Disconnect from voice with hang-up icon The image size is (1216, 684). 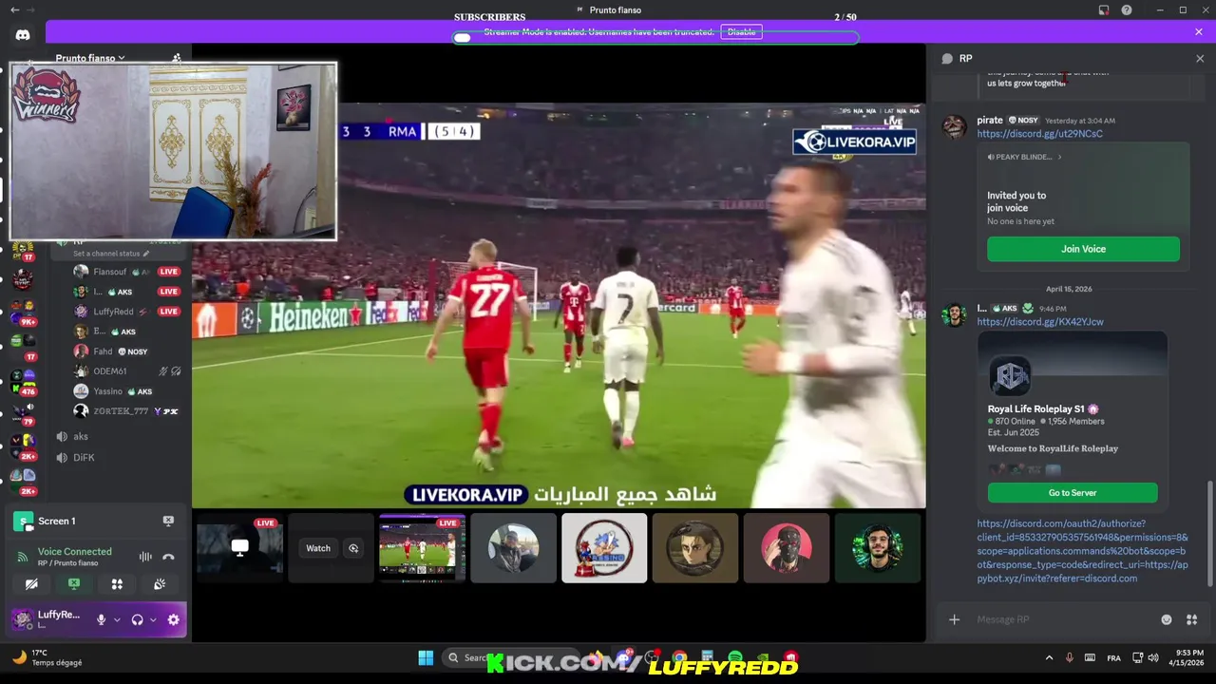[168, 557]
